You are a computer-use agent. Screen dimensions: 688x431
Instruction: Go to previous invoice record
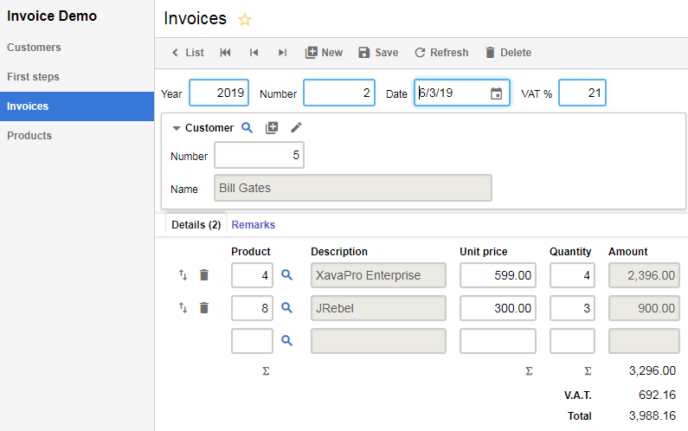tap(254, 53)
